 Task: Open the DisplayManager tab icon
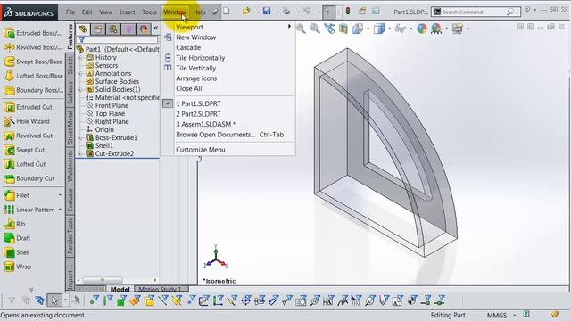[144, 29]
